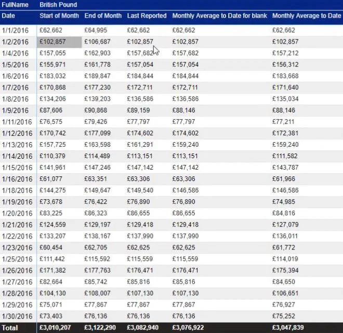Click the £75,071 Start of Month value
Screen dimensions: 343x333
click(x=51, y=304)
